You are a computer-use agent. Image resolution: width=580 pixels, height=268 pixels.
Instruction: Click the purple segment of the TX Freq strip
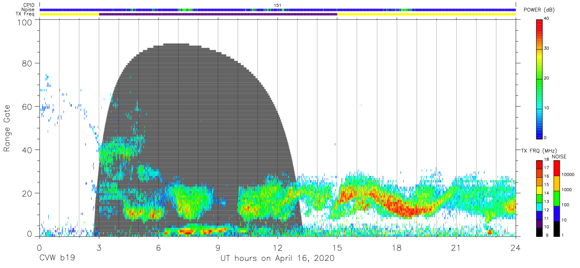[218, 14]
